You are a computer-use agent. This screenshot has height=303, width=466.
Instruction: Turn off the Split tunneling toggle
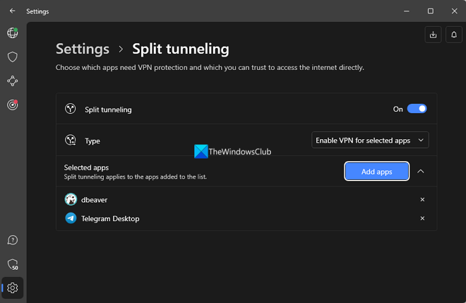pyautogui.click(x=417, y=109)
